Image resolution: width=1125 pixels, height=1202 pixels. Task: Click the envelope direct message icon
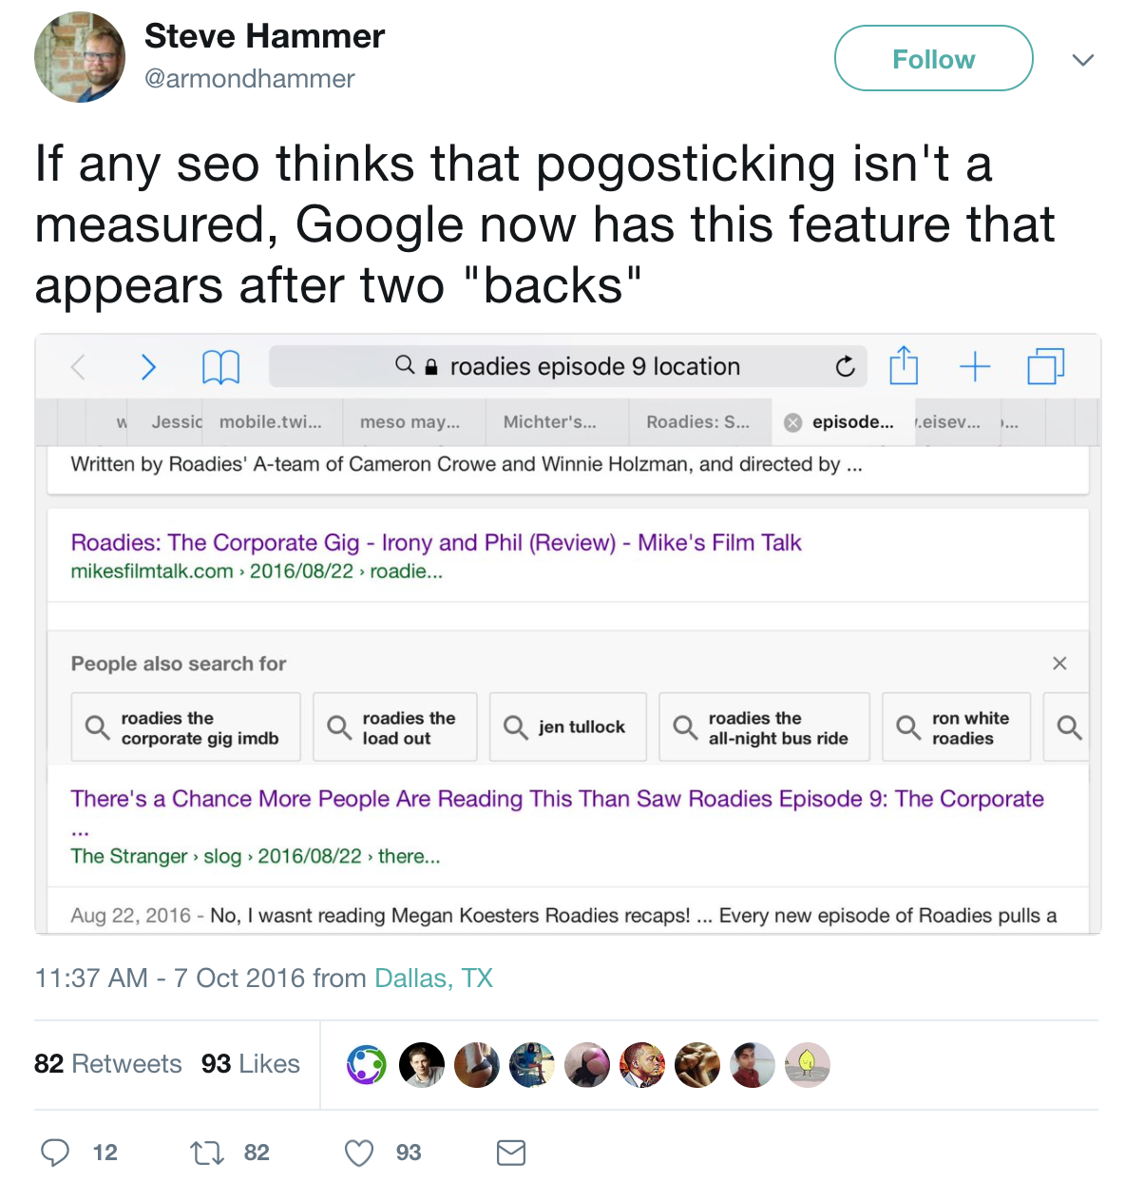click(x=511, y=1153)
